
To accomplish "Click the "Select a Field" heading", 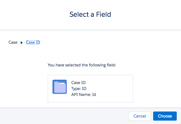I will tap(90, 14).
